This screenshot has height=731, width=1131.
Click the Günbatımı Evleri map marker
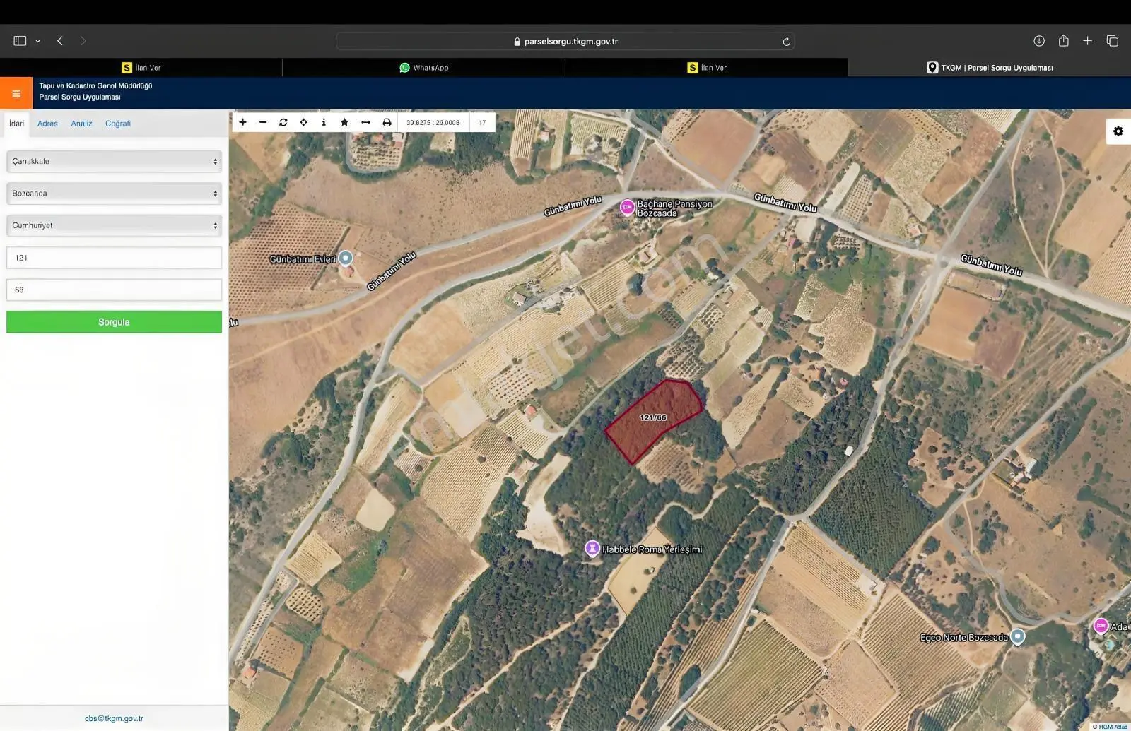coord(346,258)
